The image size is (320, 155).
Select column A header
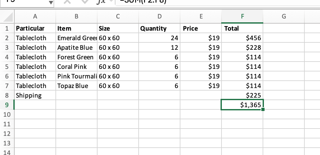click(35, 16)
